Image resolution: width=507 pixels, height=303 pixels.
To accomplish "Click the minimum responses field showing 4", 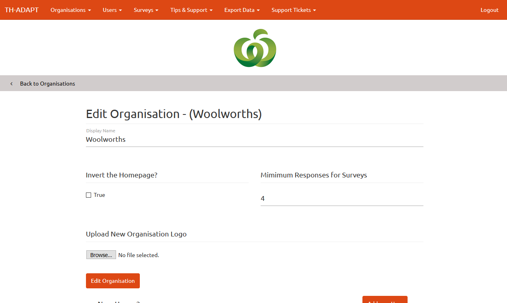I will (x=342, y=198).
